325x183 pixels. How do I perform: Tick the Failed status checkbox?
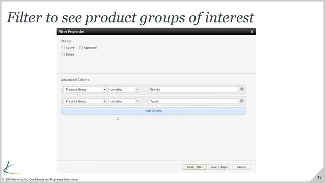tap(63, 54)
